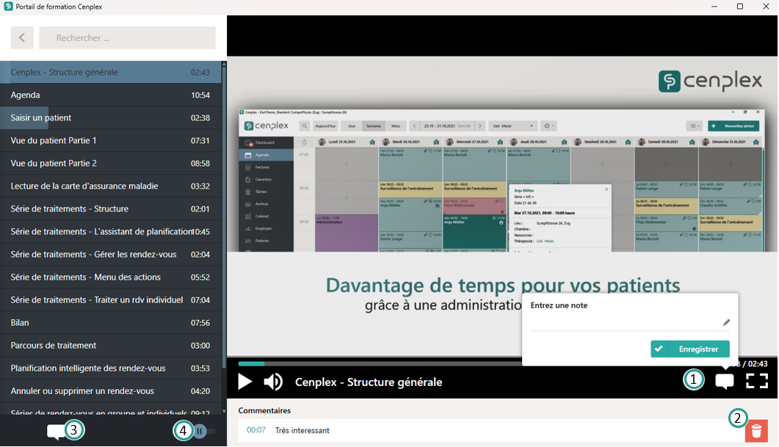779x447 pixels.
Task: Jump to 00:07 comment timestamp
Action: click(256, 431)
